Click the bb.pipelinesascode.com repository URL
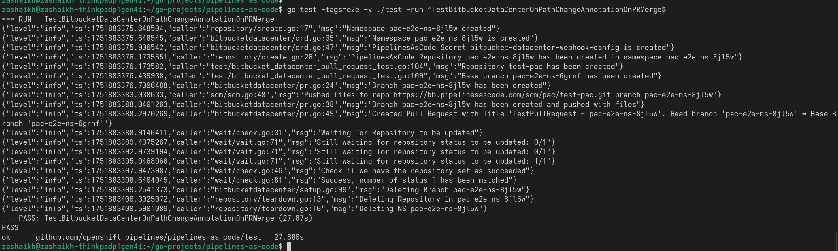 [502, 95]
